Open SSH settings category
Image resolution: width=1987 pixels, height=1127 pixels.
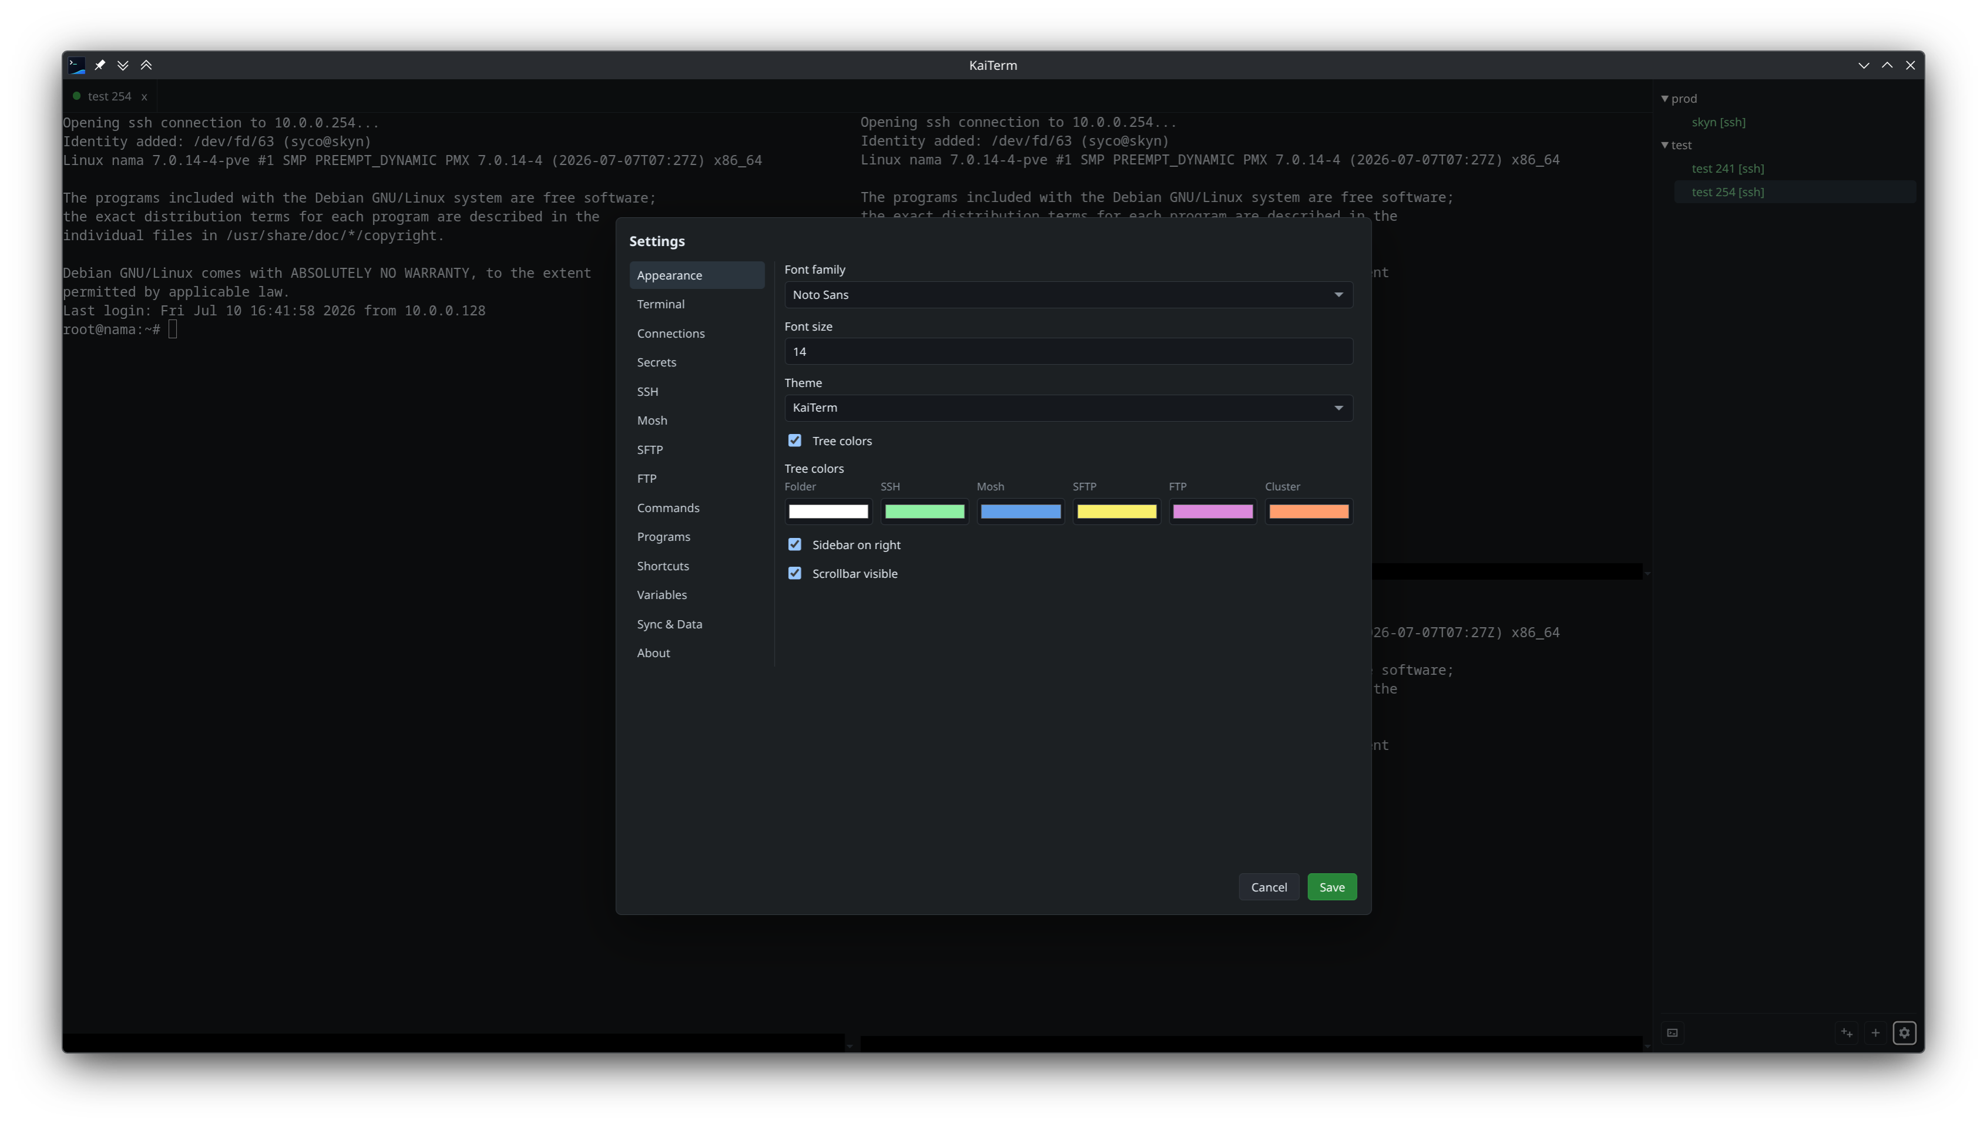click(697, 392)
